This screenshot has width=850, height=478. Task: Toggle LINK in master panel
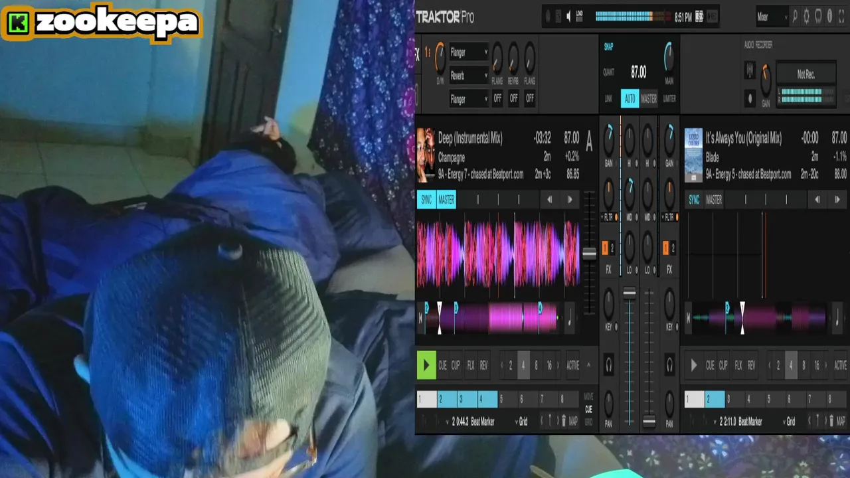(x=608, y=99)
